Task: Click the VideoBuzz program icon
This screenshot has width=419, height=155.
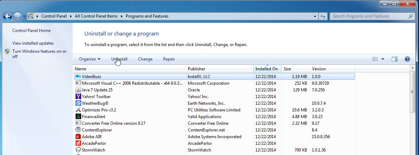Action: pyautogui.click(x=78, y=77)
